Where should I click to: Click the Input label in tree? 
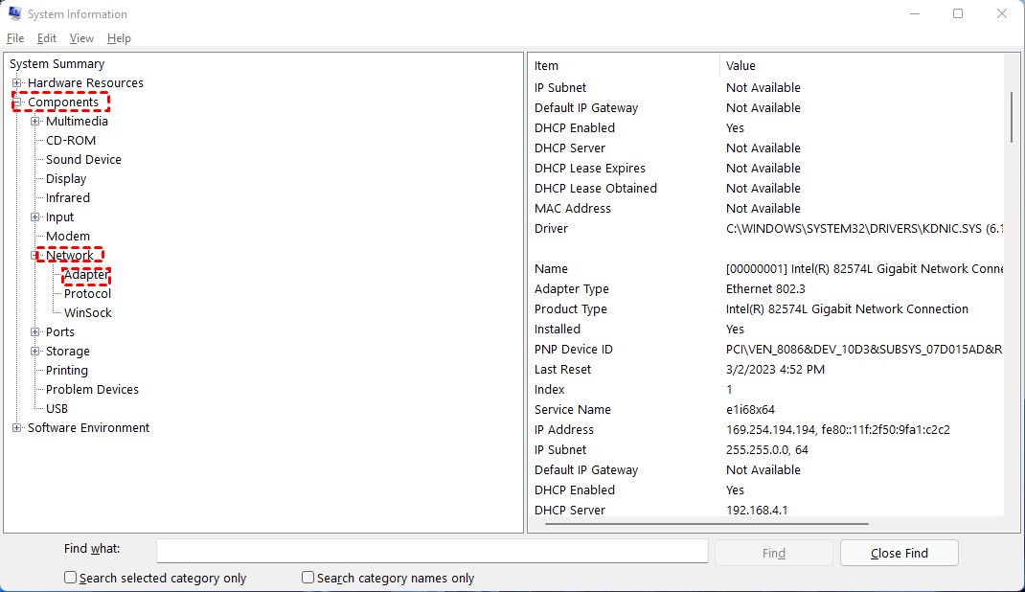pyautogui.click(x=59, y=216)
